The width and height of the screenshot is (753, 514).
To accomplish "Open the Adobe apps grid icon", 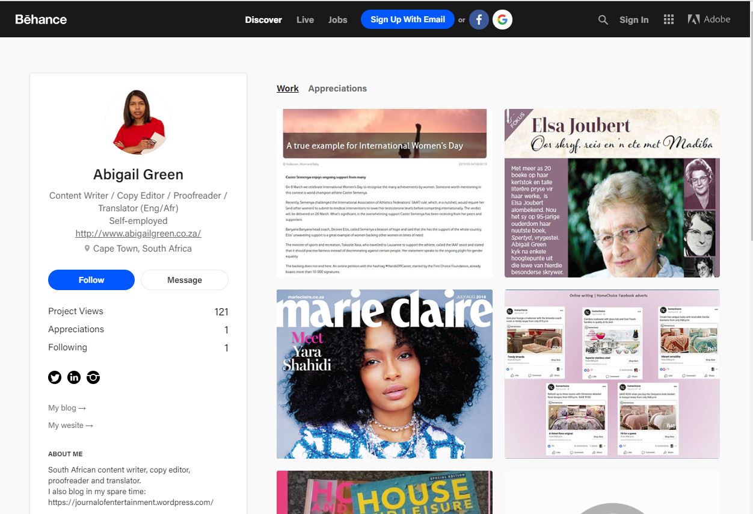I will (x=668, y=20).
